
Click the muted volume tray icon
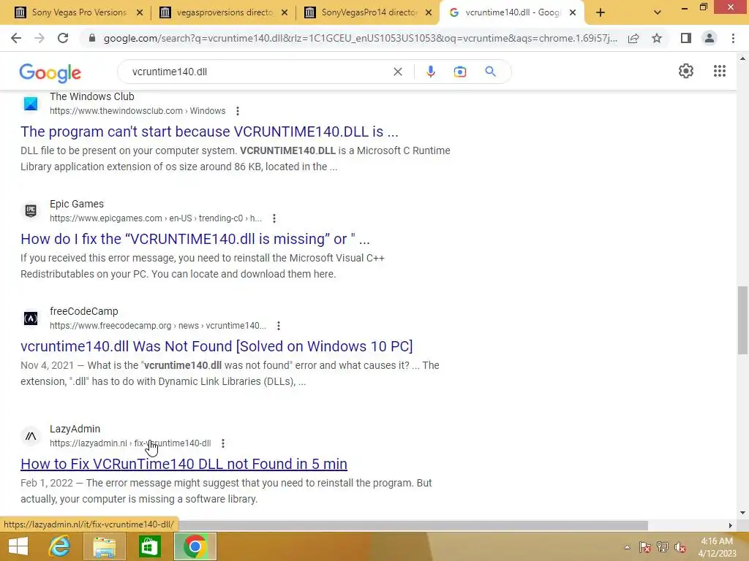(x=680, y=547)
